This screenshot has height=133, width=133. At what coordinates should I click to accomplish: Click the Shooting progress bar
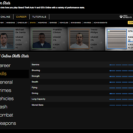pyautogui.click(x=121, y=70)
